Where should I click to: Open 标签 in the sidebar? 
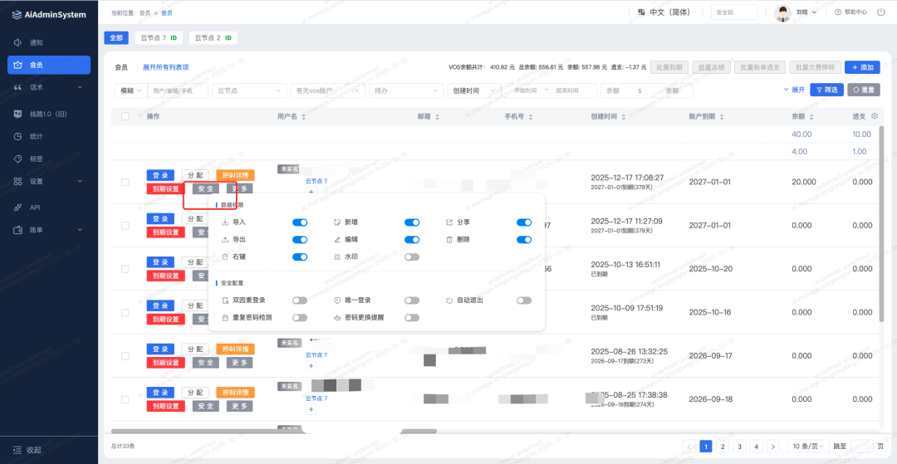point(36,159)
